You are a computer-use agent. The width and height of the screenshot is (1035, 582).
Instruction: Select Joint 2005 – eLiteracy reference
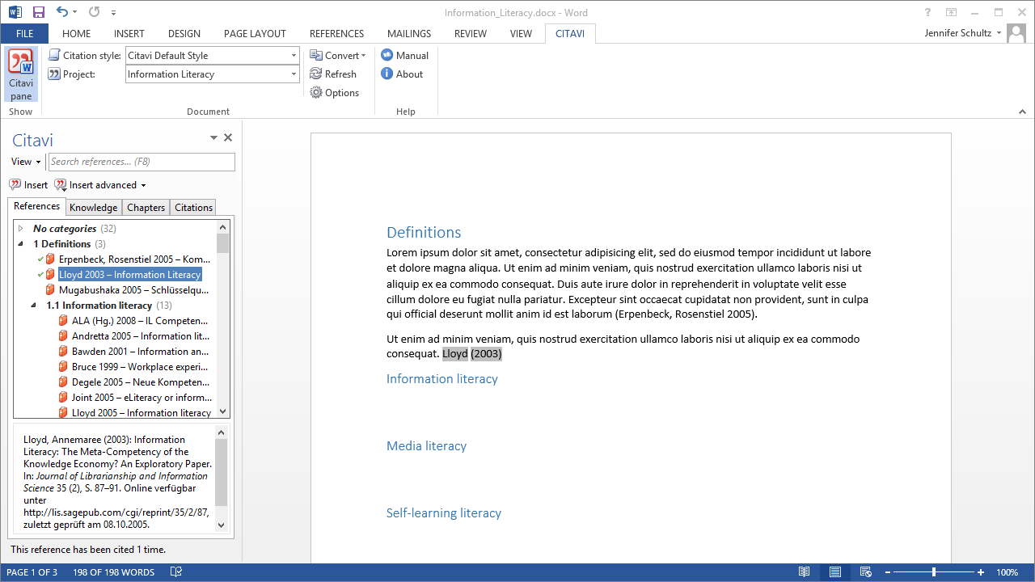pyautogui.click(x=142, y=397)
